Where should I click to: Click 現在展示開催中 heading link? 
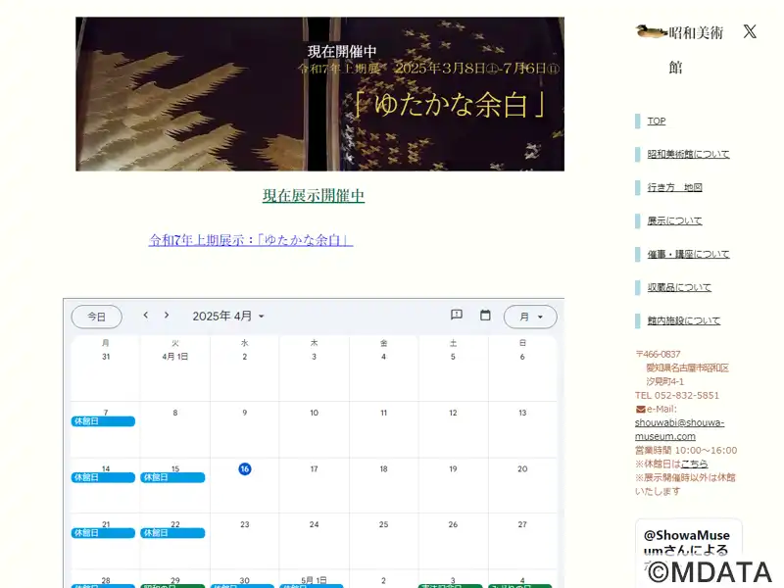click(x=314, y=195)
